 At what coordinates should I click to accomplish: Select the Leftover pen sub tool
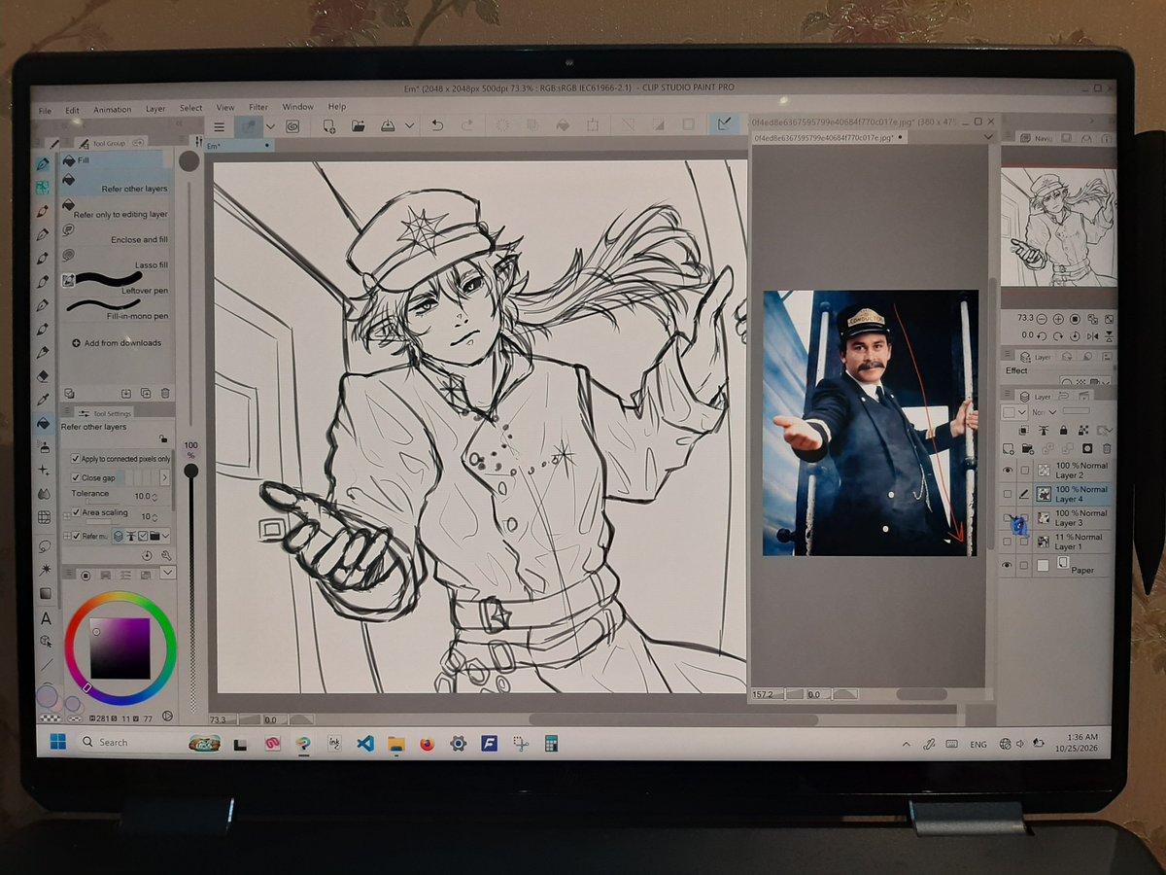click(115, 284)
